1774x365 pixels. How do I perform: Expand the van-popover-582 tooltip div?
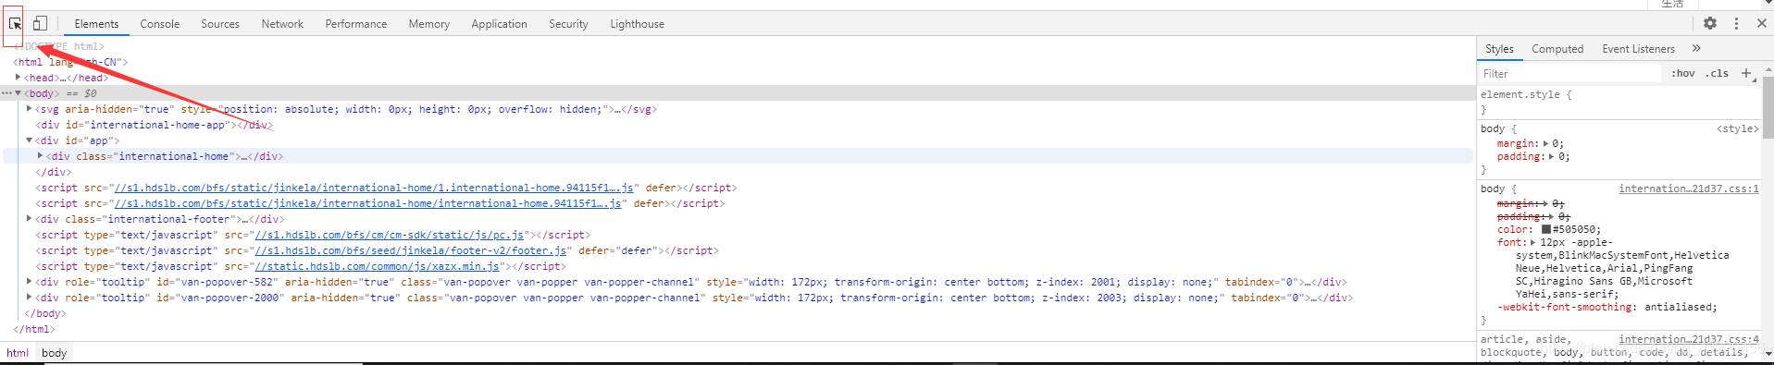[30, 282]
